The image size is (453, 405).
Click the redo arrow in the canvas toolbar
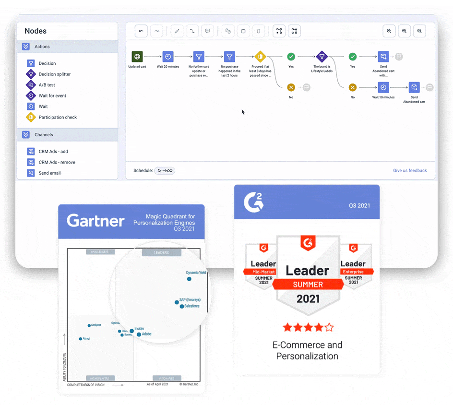pyautogui.click(x=156, y=31)
